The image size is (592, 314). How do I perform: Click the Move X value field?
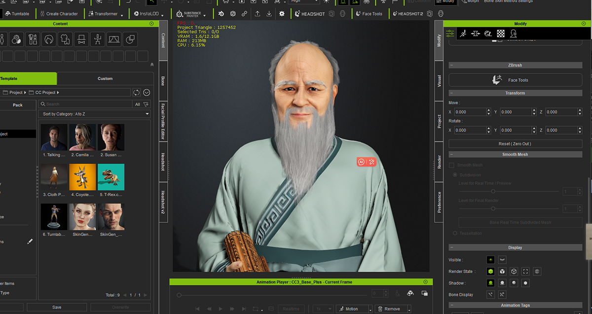pyautogui.click(x=470, y=112)
